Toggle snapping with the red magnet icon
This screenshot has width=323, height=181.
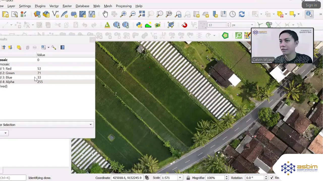tap(184, 25)
